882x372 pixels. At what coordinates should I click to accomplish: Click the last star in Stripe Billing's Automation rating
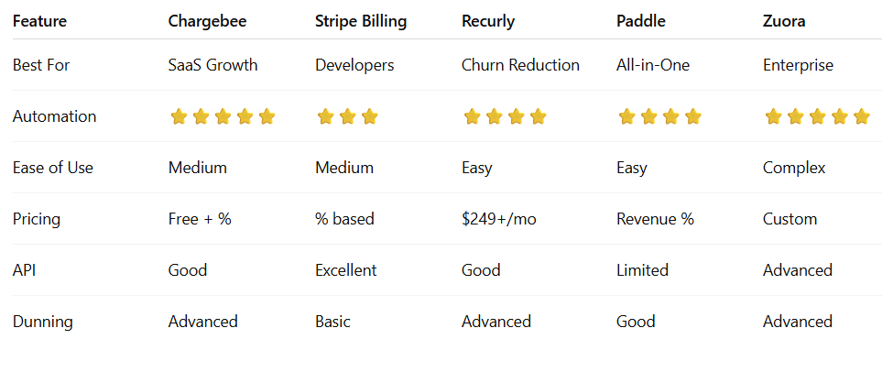tap(369, 116)
